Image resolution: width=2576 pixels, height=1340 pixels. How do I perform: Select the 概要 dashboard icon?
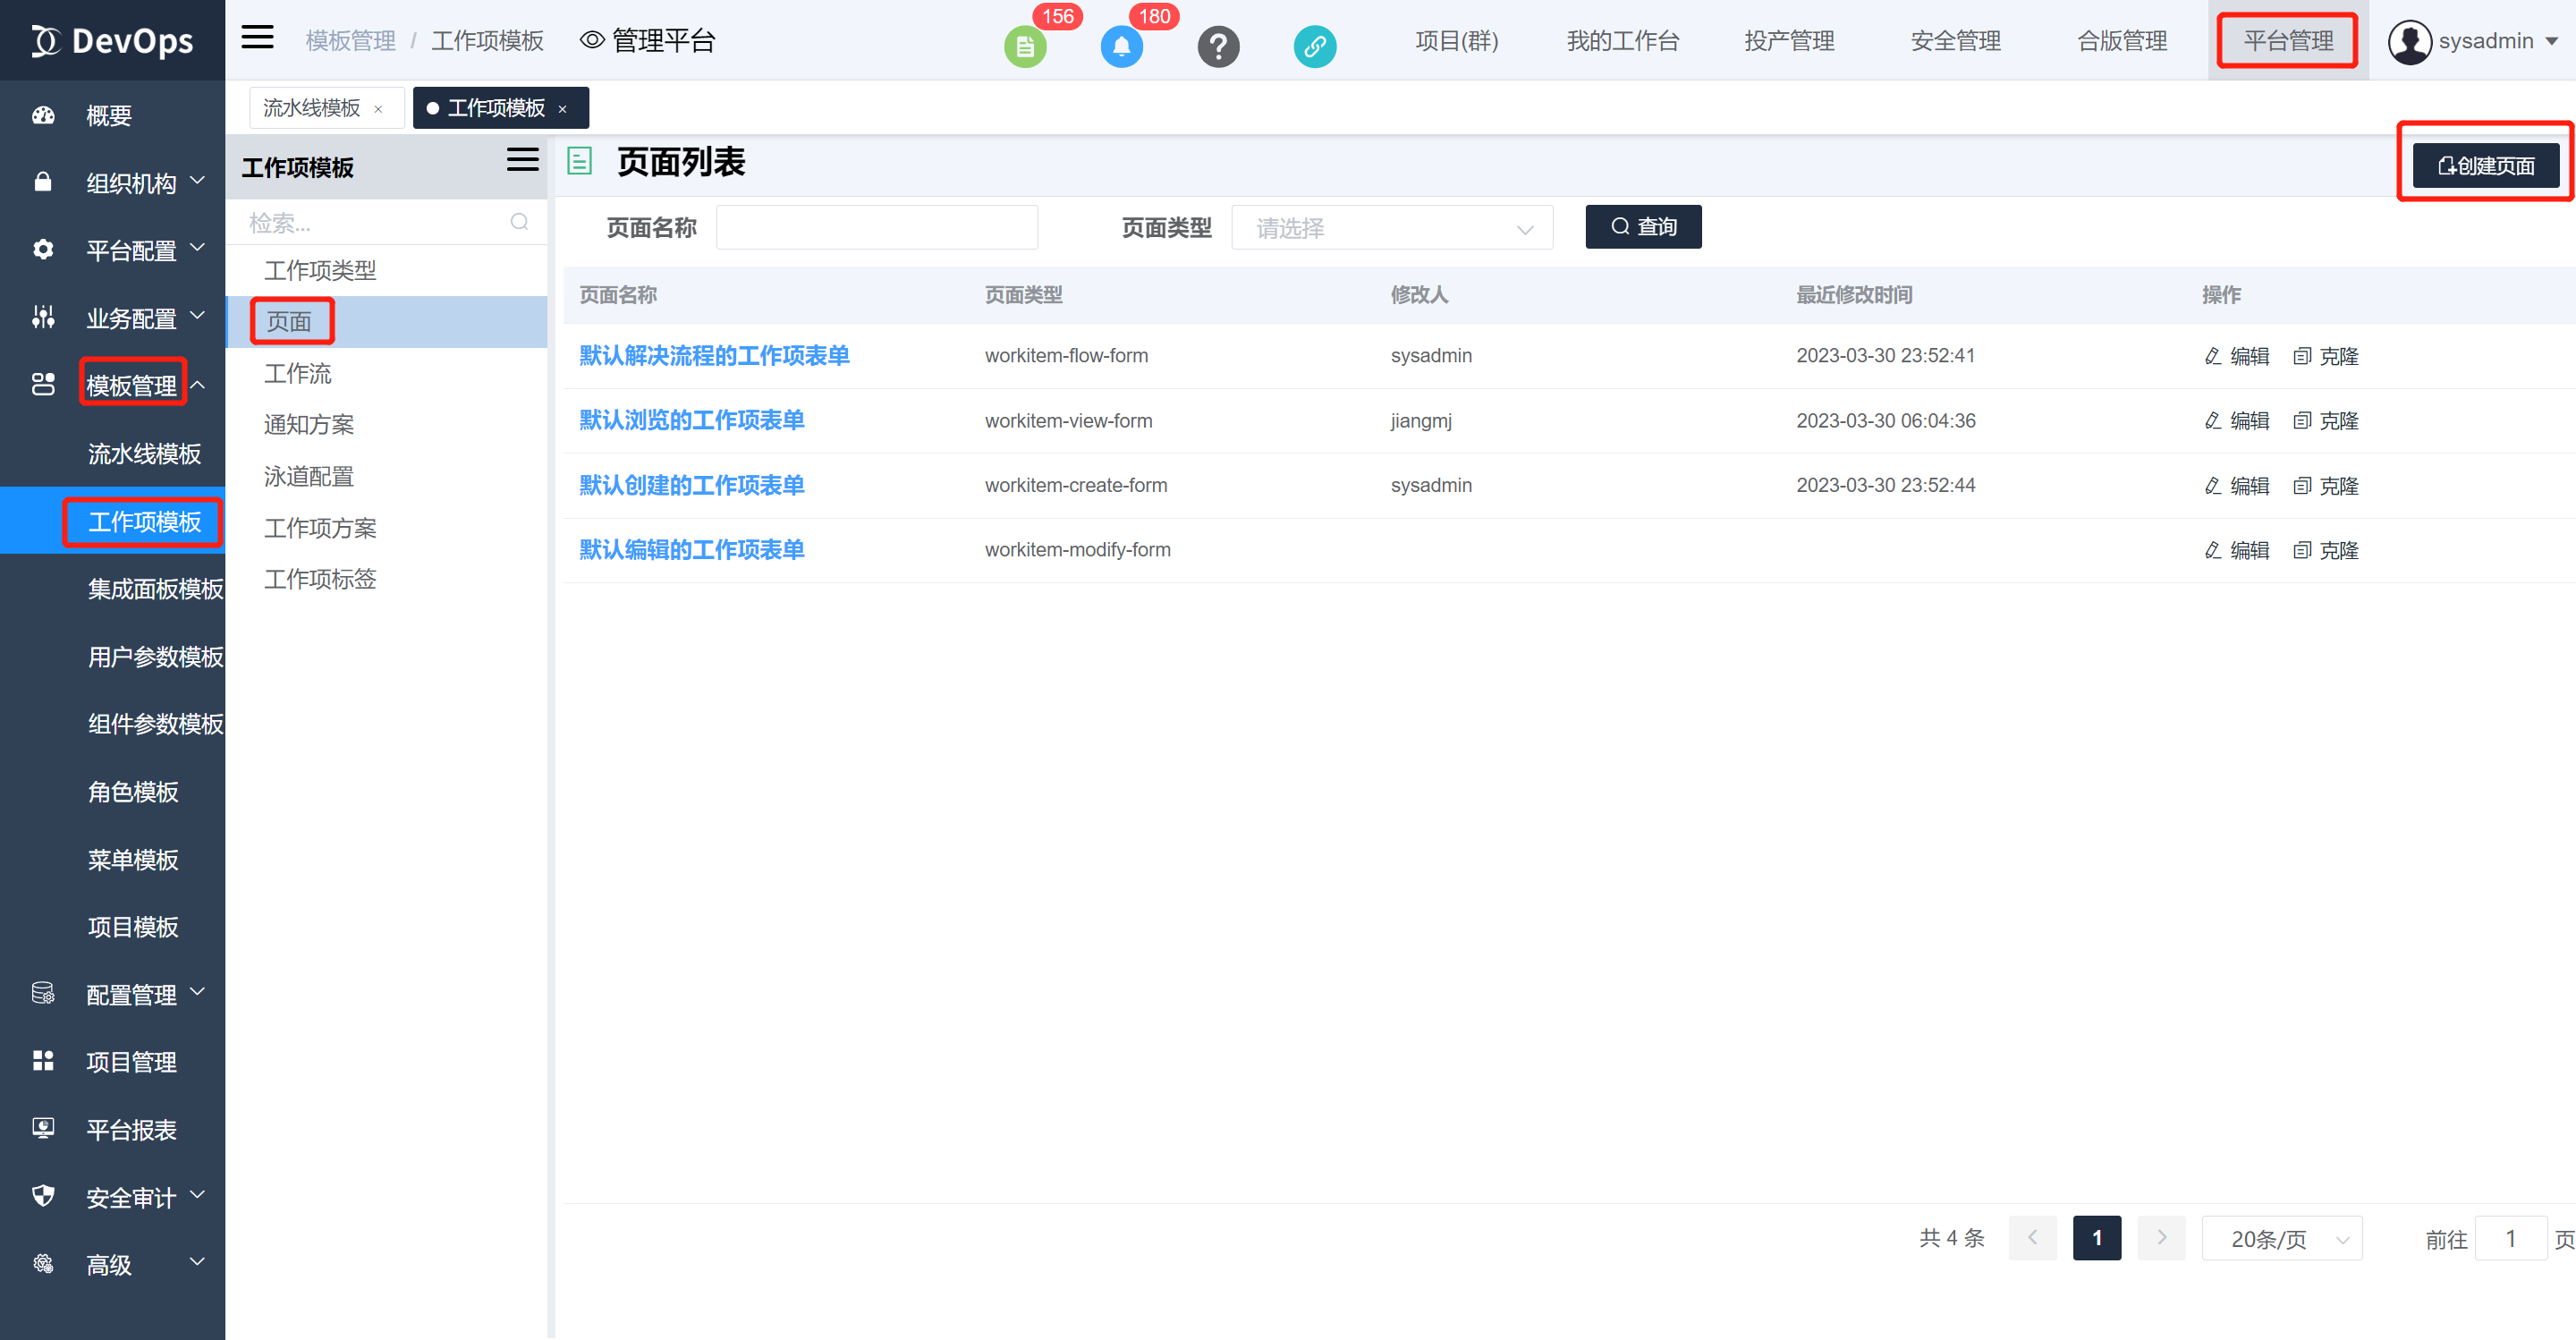[42, 115]
